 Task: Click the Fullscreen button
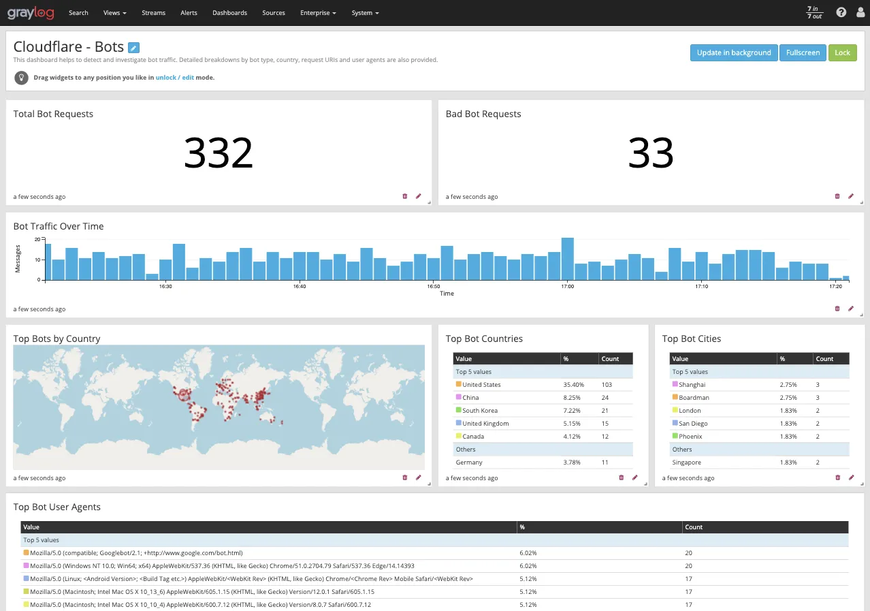pos(803,52)
